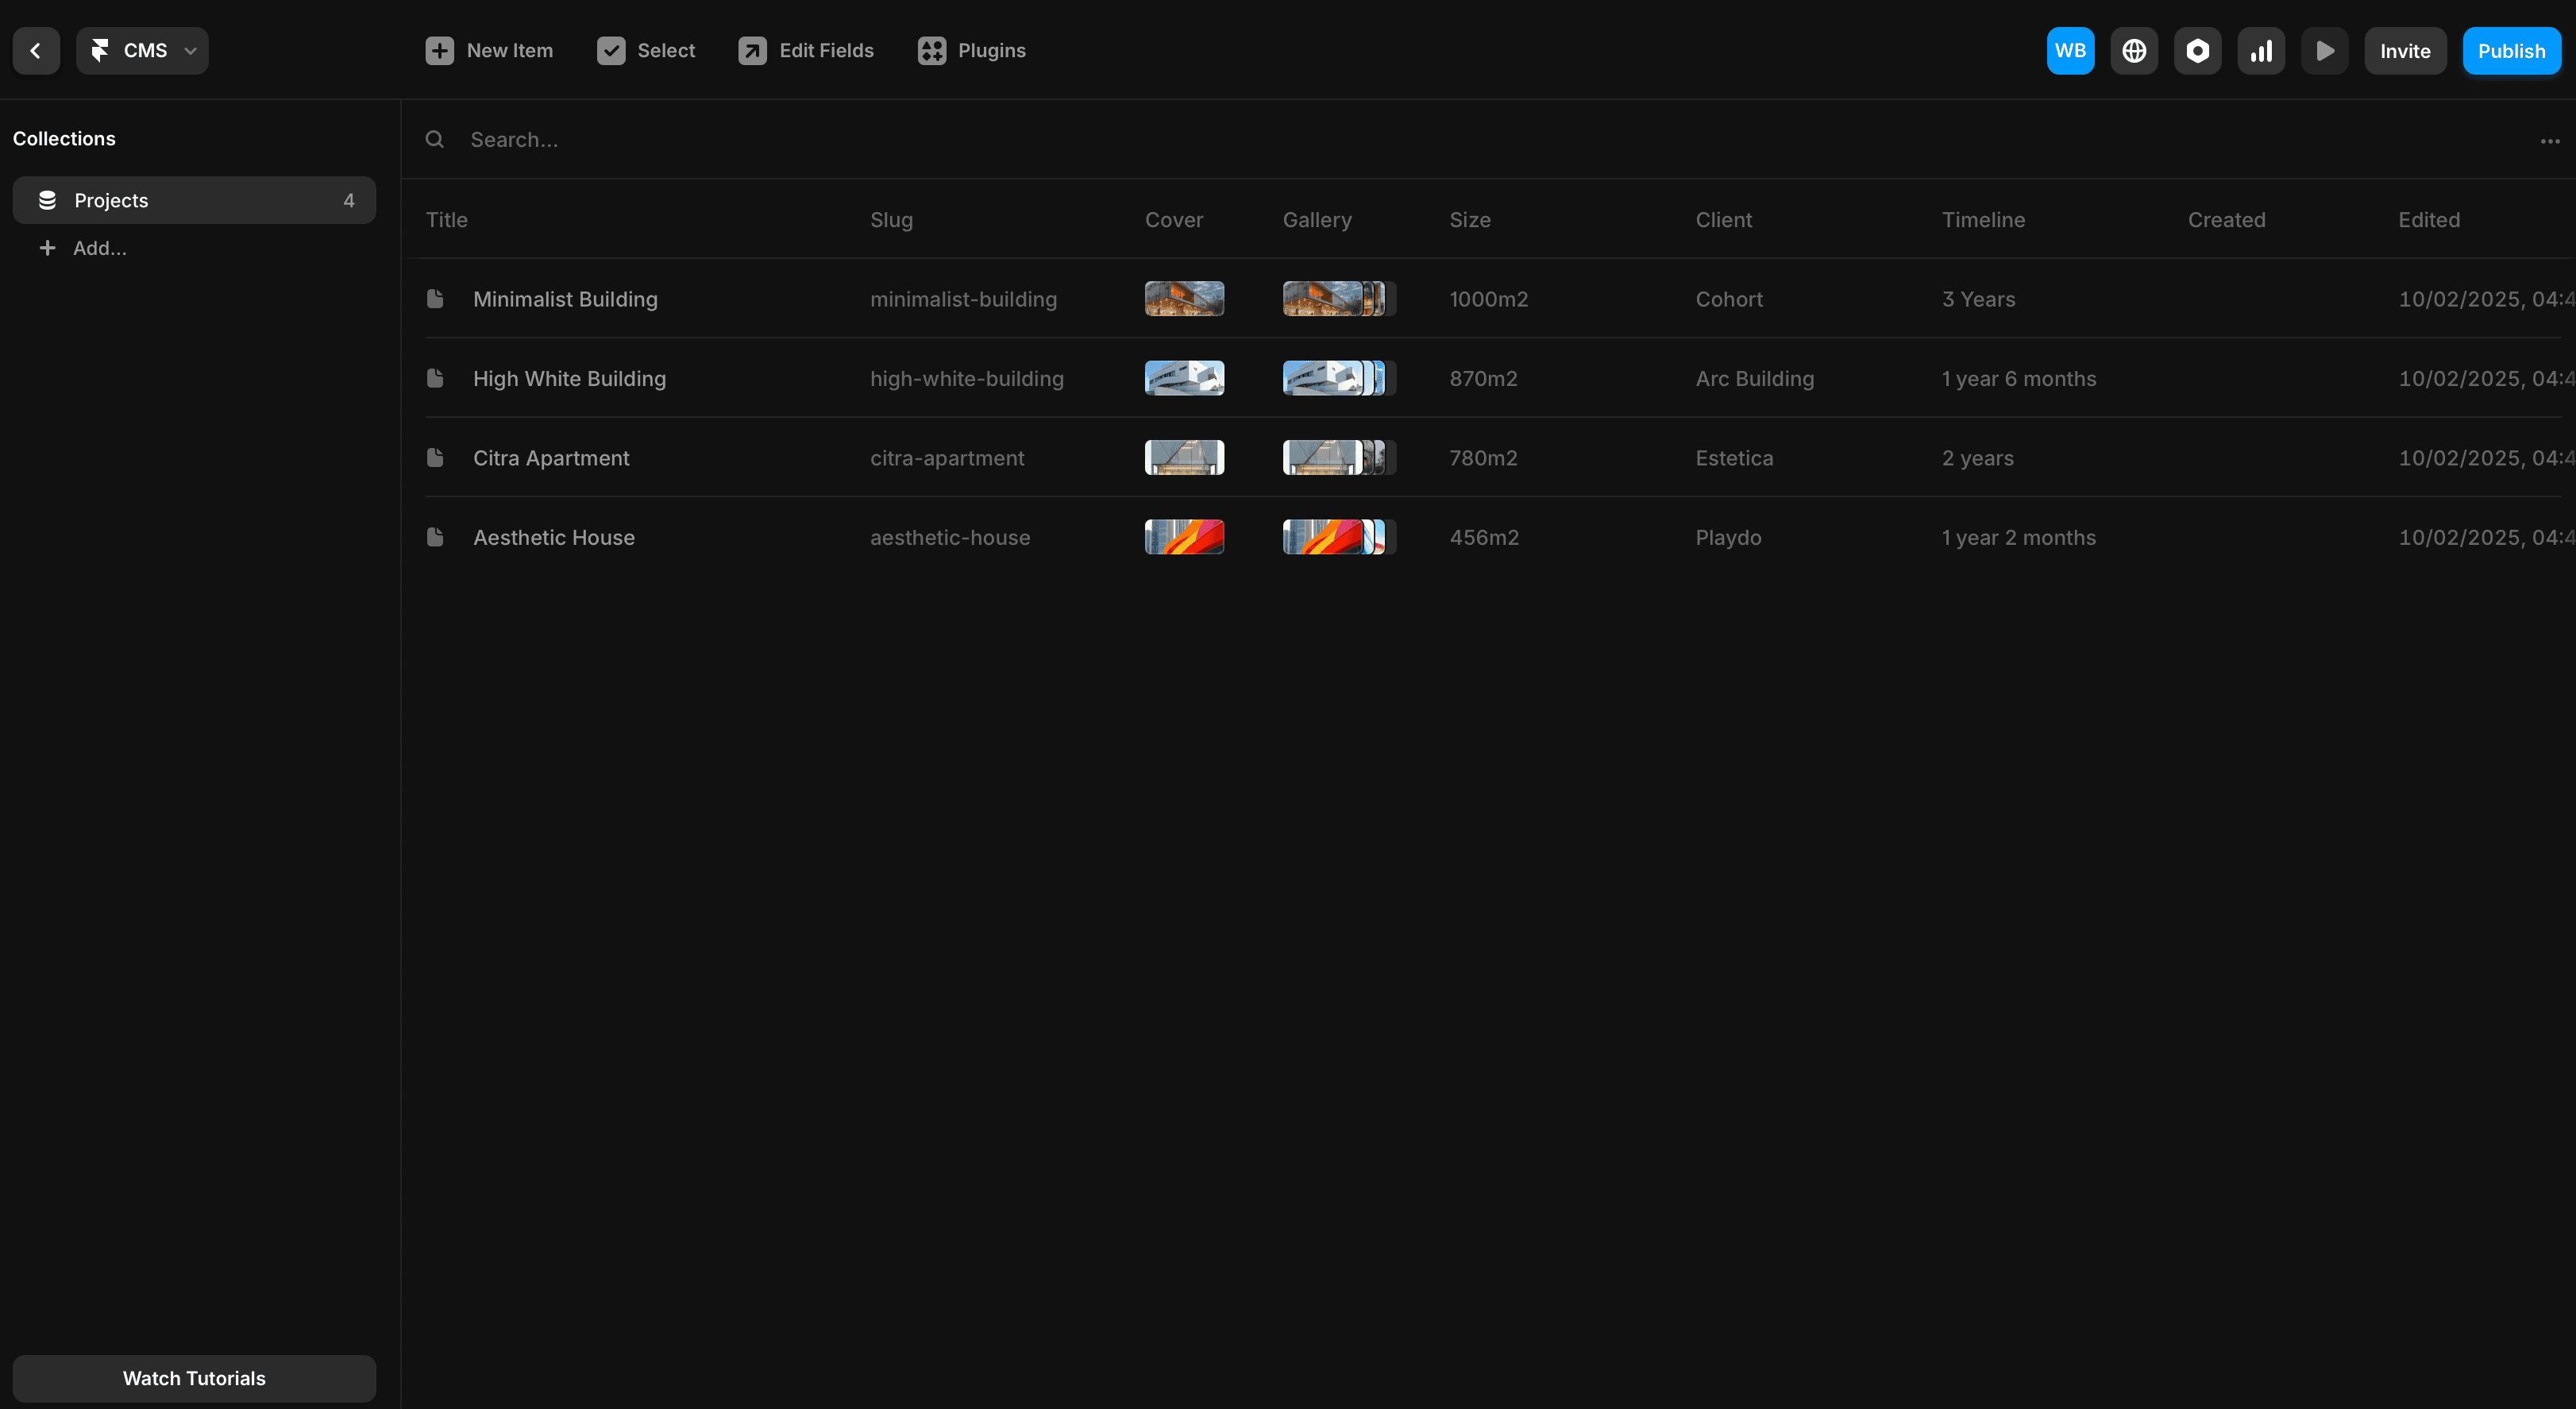Click Add... to create a collection
Screen dimensions: 2576x1409
point(83,248)
